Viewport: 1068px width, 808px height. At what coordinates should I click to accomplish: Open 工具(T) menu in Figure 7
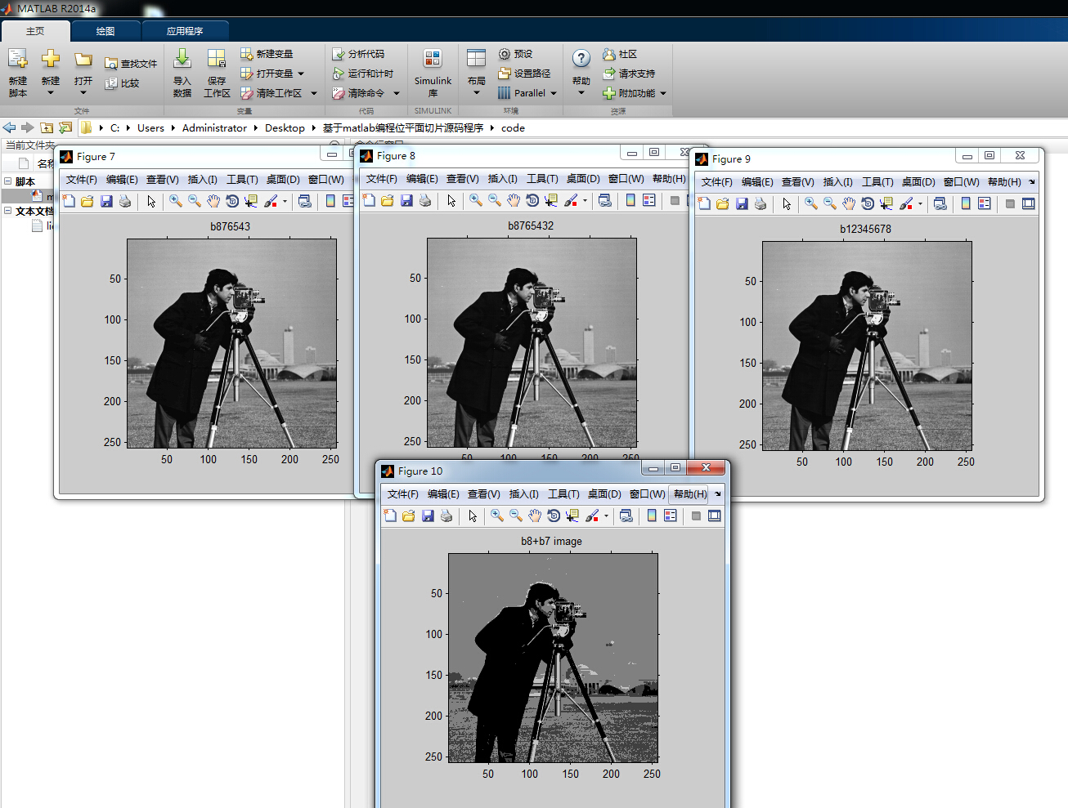pos(242,180)
